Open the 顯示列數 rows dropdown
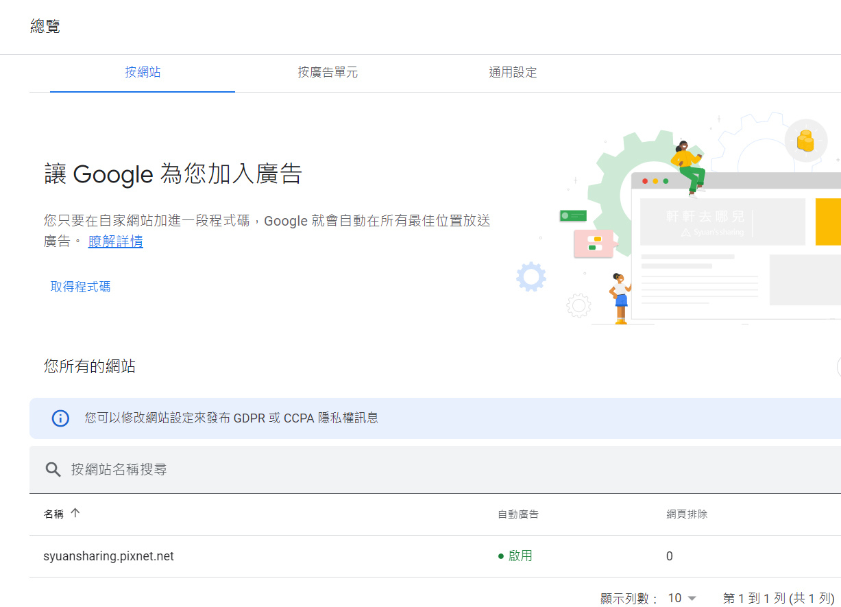 pyautogui.click(x=683, y=598)
